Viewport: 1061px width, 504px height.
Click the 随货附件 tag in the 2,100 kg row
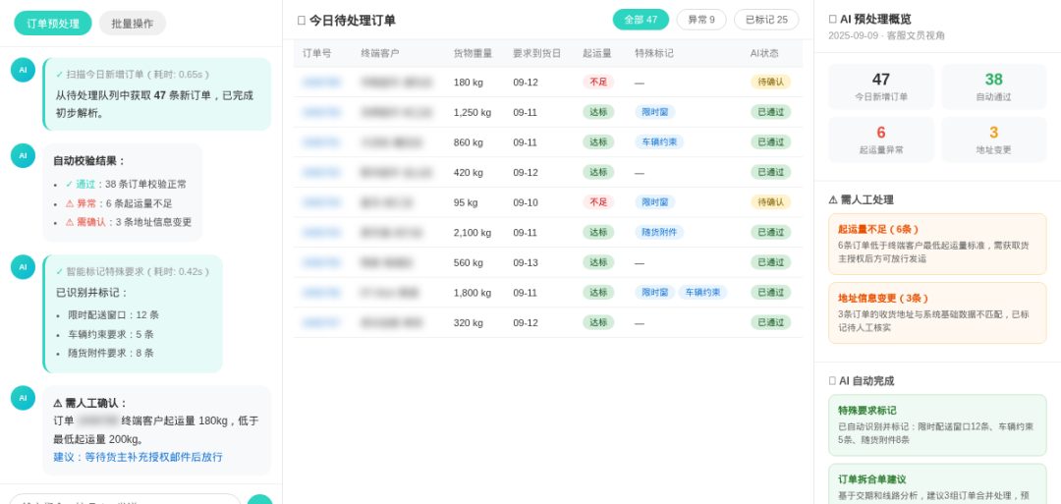click(x=659, y=232)
